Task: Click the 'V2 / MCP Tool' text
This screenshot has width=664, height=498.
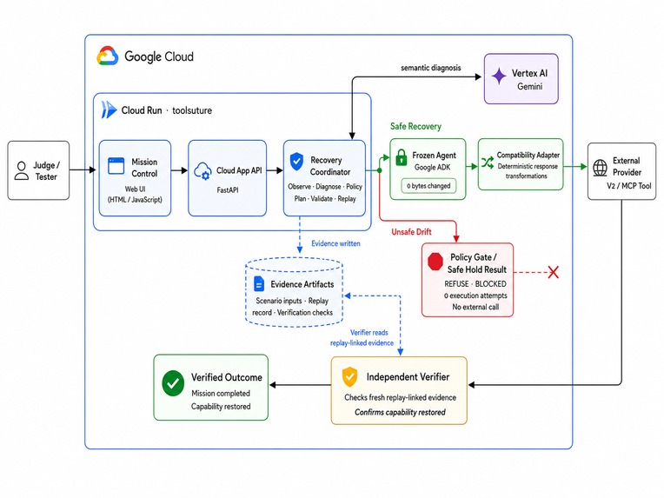Action: click(x=629, y=186)
